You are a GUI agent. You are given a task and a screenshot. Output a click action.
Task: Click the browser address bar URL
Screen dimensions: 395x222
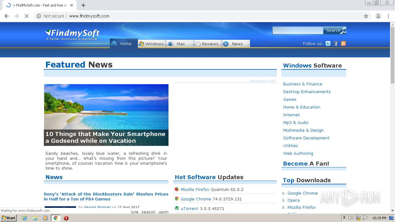89,16
